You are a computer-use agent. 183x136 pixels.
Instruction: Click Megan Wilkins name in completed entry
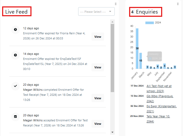[33, 90]
